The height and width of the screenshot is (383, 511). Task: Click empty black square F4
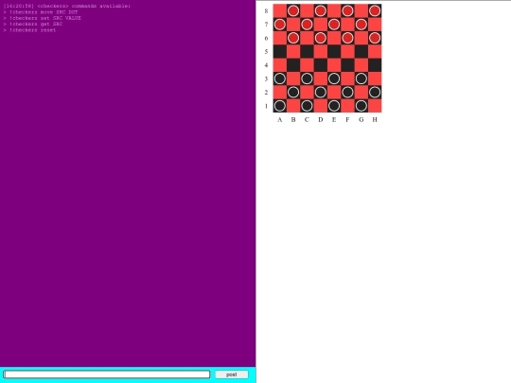tap(347, 65)
